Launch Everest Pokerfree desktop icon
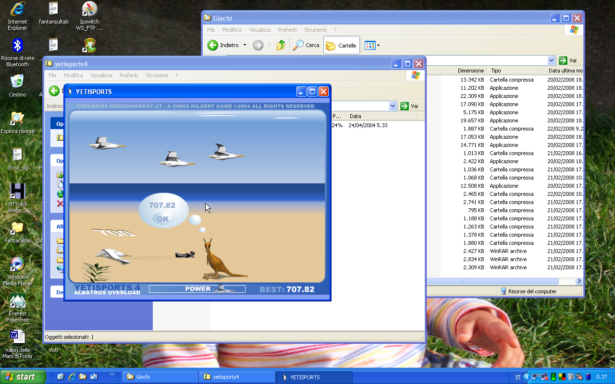The height and width of the screenshot is (384, 615). click(17, 308)
